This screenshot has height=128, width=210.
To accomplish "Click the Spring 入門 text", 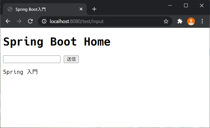I will pos(20,72).
